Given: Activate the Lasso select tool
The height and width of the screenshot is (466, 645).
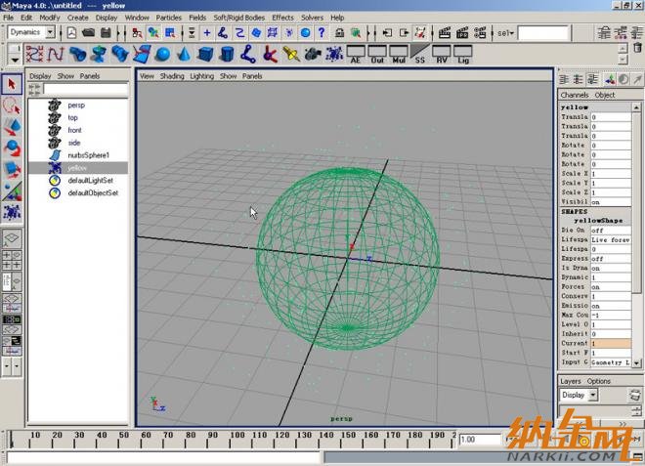Looking at the screenshot, I should (13, 106).
